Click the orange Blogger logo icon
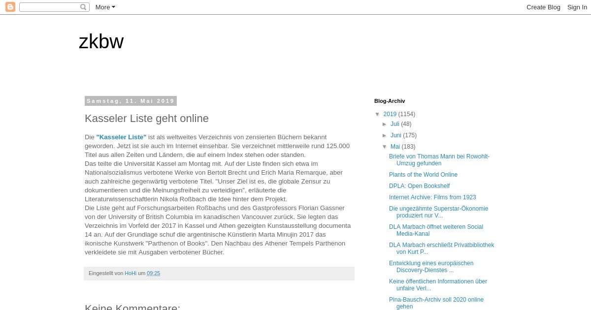Viewport: 591px width, 310px height. 10,7
